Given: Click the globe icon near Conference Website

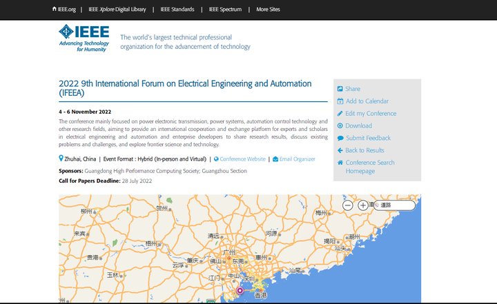Looking at the screenshot, I should tap(216, 159).
